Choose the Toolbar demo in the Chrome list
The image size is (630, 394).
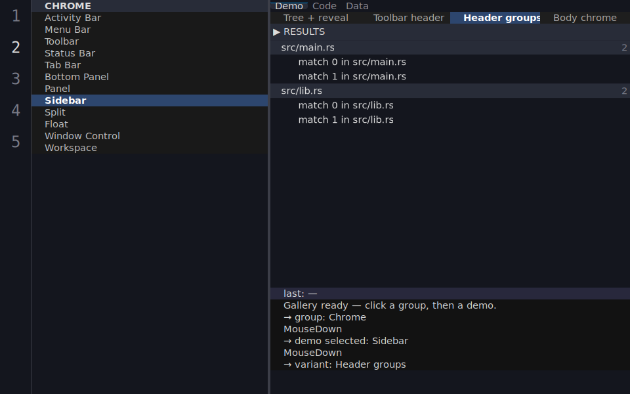click(x=150, y=41)
